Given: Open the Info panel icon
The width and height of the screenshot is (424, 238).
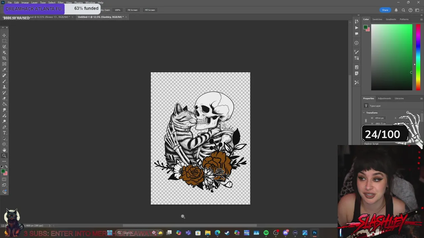Looking at the screenshot, I should [x=356, y=43].
